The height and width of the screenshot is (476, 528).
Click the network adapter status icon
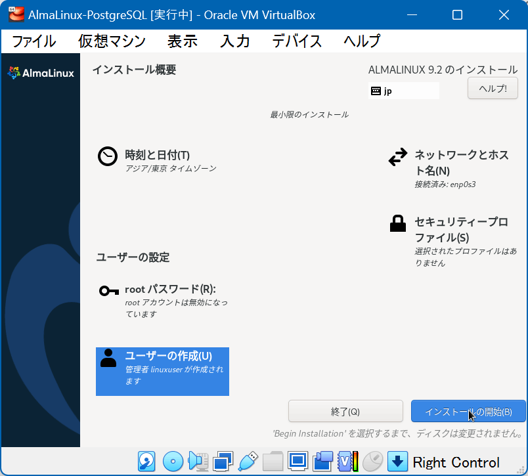(x=223, y=461)
